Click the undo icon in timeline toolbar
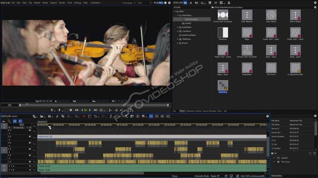 click(x=95, y=116)
